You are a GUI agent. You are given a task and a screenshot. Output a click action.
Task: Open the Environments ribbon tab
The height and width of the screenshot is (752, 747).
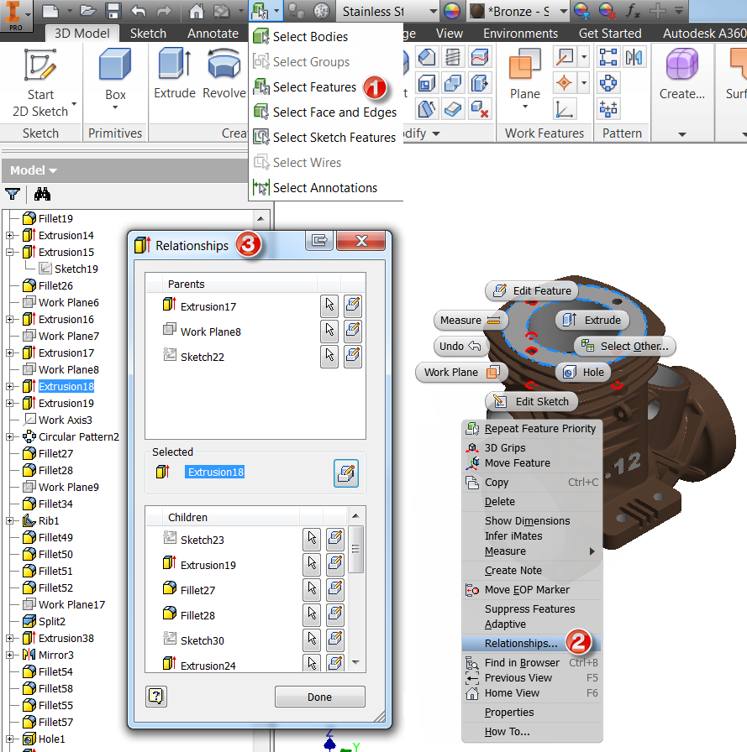[520, 33]
